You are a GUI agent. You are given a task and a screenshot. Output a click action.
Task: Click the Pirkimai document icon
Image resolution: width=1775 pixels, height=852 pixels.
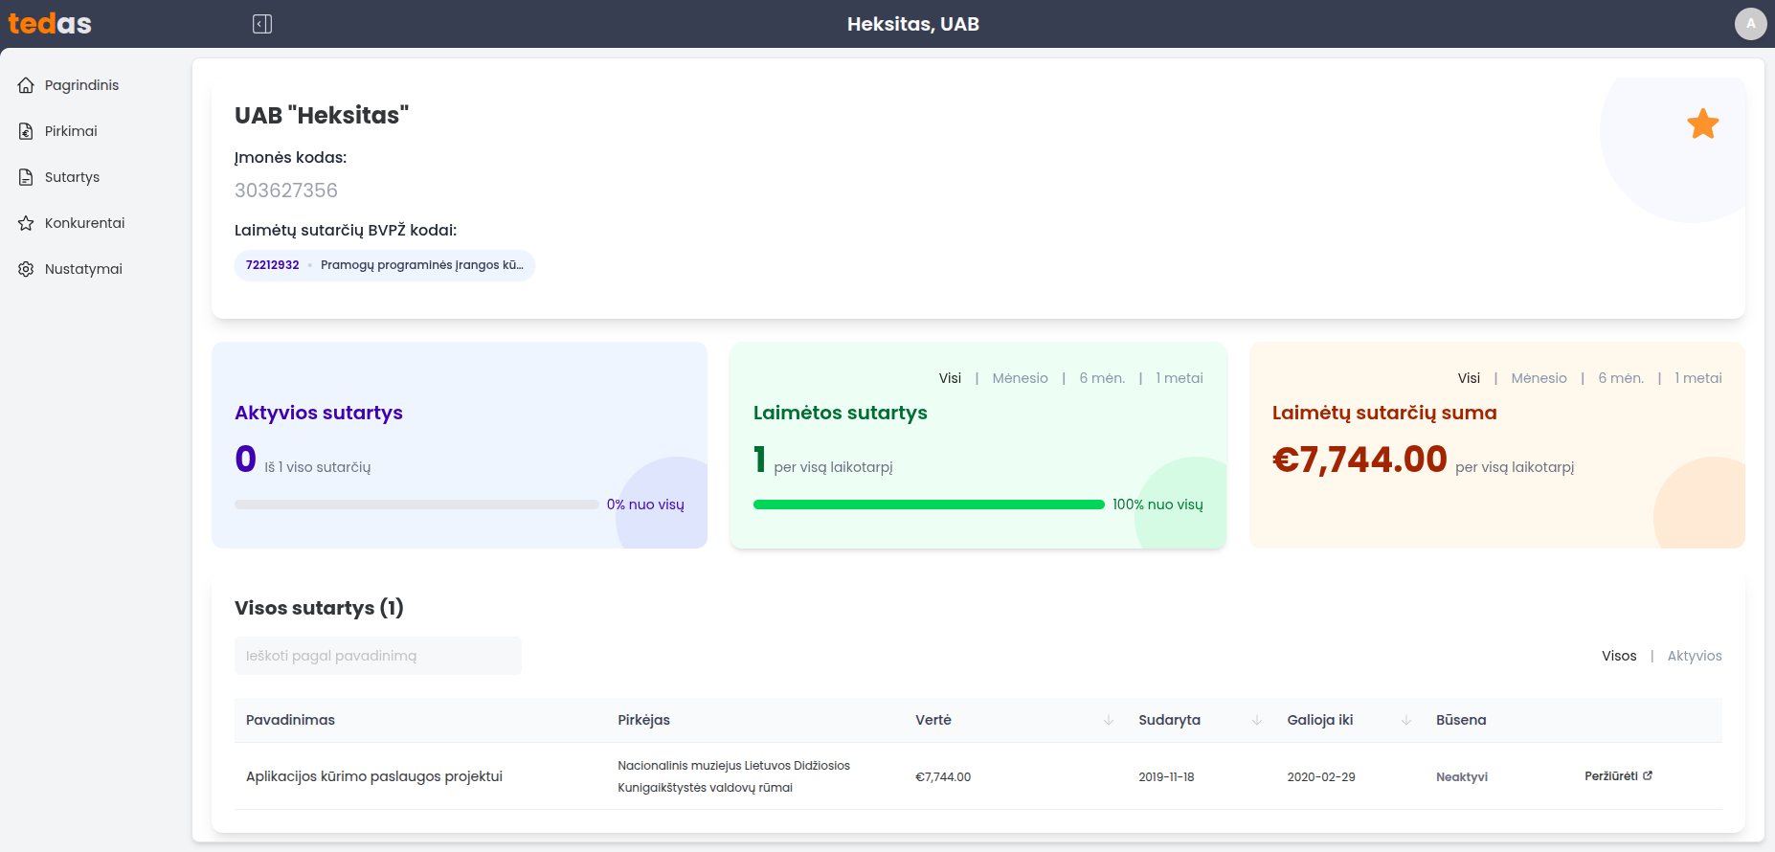pyautogui.click(x=26, y=131)
